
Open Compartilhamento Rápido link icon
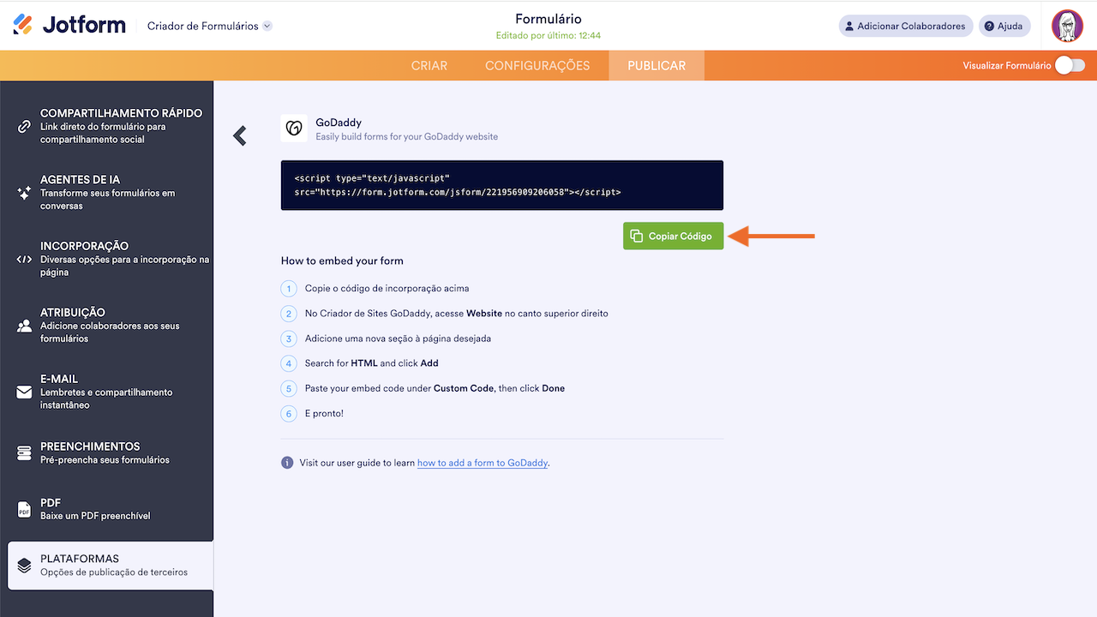click(24, 126)
